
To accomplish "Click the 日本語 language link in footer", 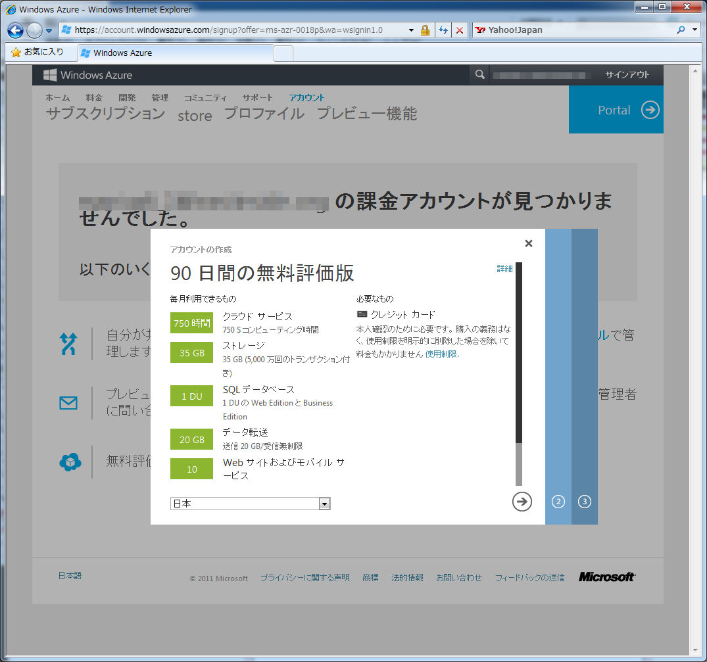I will point(70,576).
